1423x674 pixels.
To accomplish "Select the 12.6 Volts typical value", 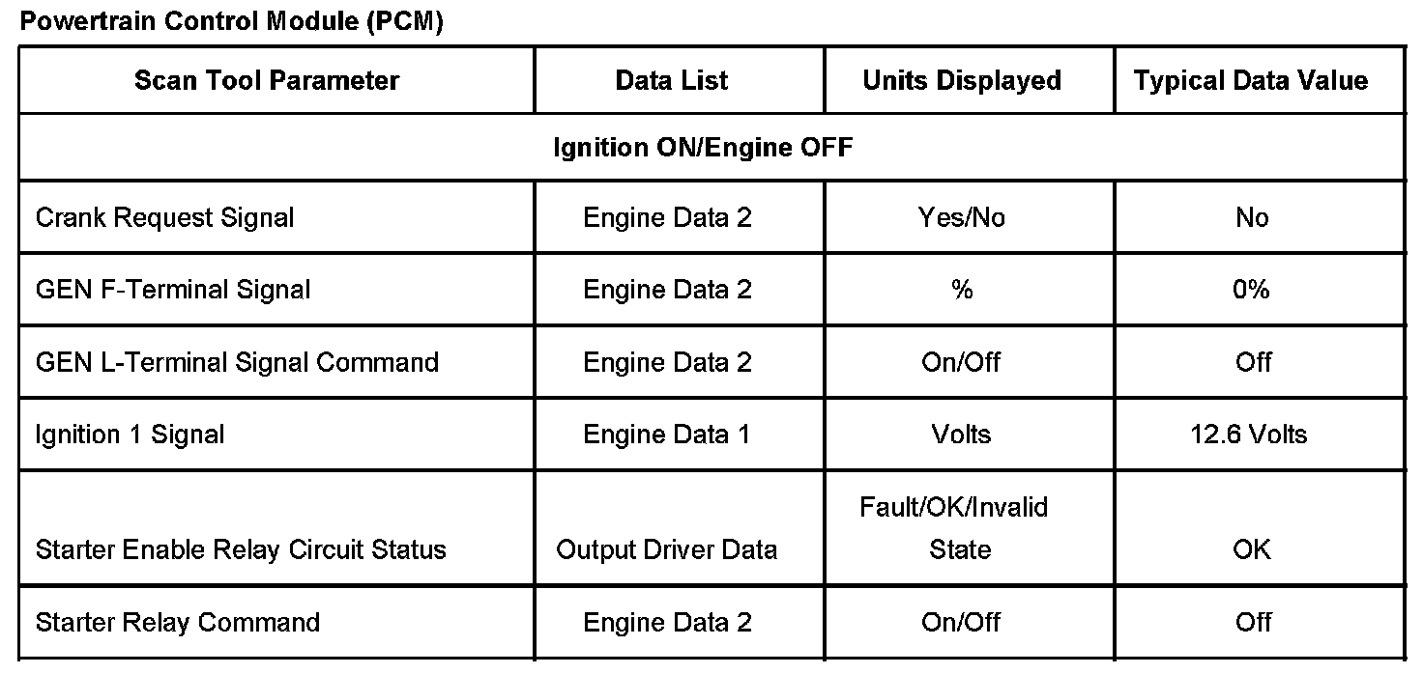I will [1249, 435].
